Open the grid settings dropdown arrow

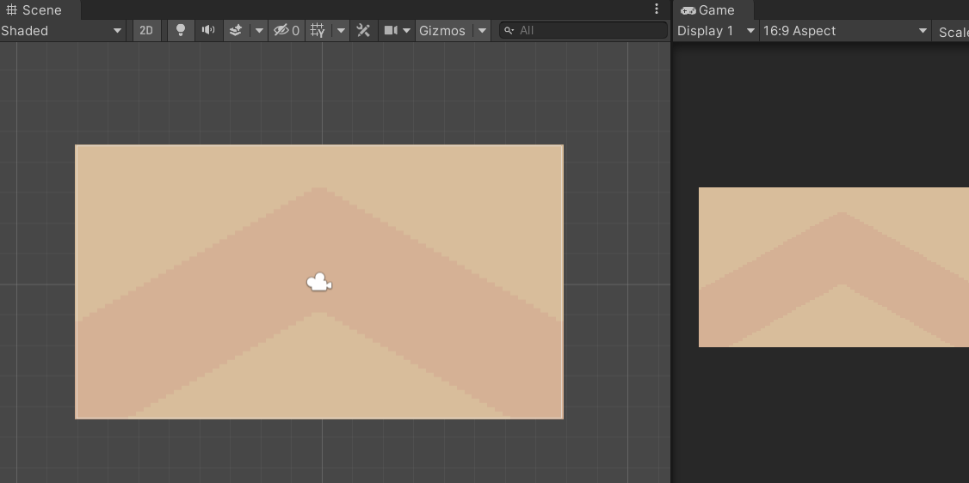(341, 30)
